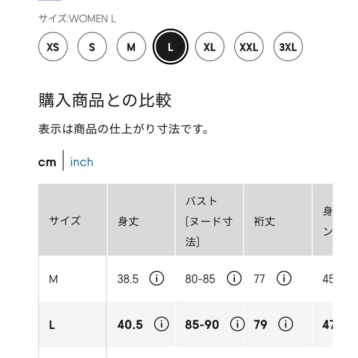Click info icon beside 38.5 length

pos(156,278)
